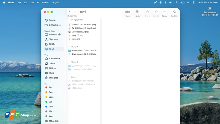Open iCloud Drive in sidebar
This screenshot has width=220, height=124.
[x=54, y=59]
